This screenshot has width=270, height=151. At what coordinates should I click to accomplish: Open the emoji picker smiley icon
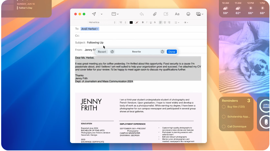(188, 14)
